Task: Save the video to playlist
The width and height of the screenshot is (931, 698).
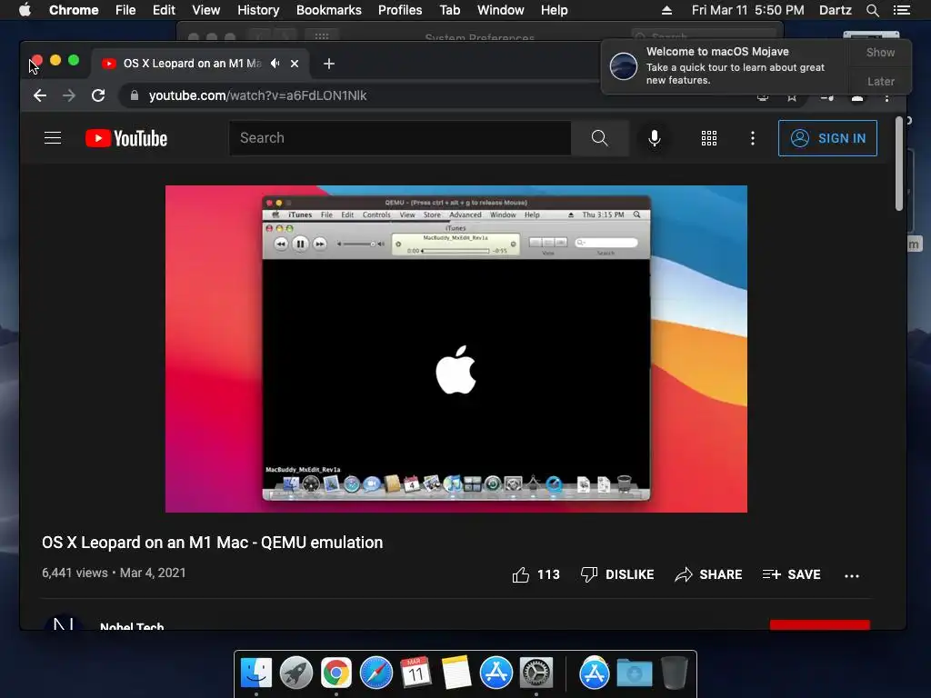Action: pyautogui.click(x=792, y=574)
